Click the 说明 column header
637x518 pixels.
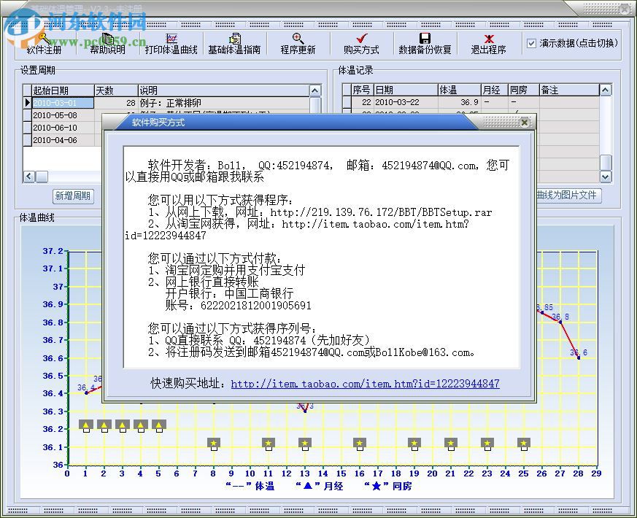point(224,90)
